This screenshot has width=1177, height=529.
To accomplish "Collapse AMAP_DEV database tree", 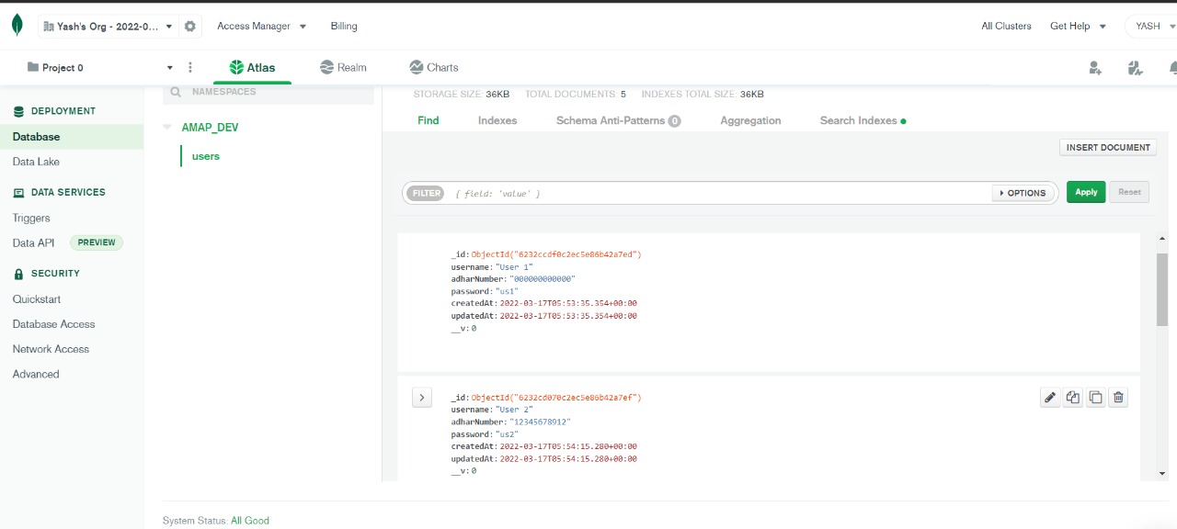I will pos(166,128).
